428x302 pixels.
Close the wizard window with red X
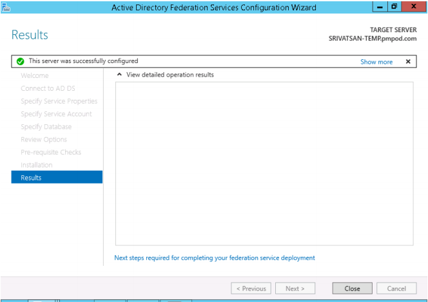(x=414, y=6)
